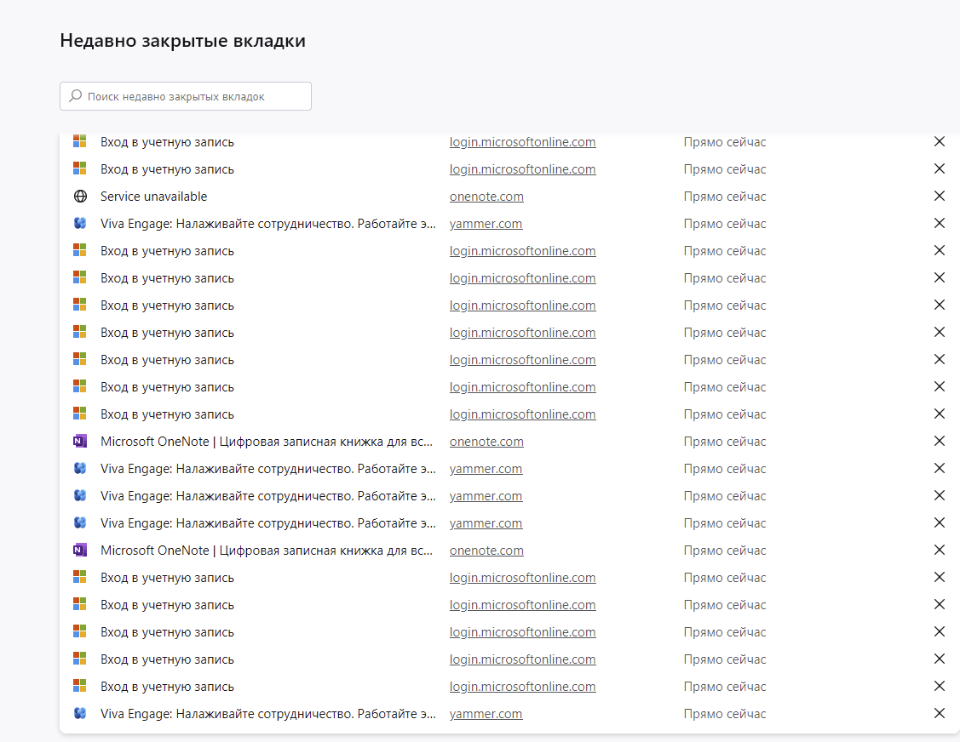Remove login entry directly above bottom Viva Engage row
Viewport: 960px width, 742px height.
coord(940,687)
